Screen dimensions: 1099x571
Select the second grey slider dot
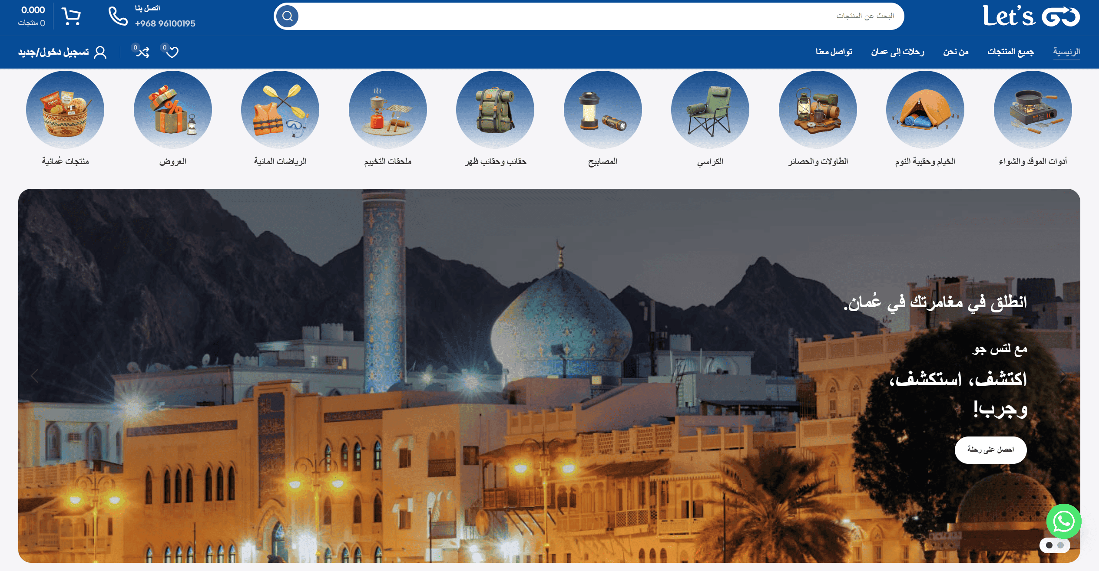[x=1060, y=545]
